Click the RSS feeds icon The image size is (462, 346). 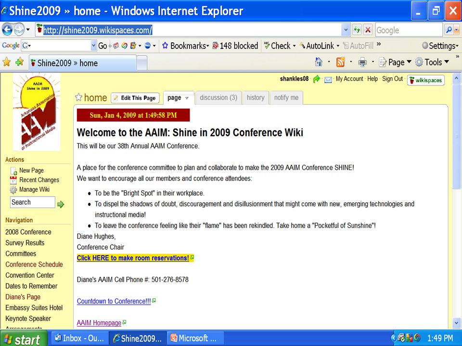click(341, 62)
